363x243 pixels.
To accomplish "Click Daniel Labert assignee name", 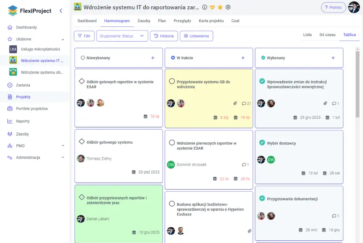I will click(x=98, y=219).
